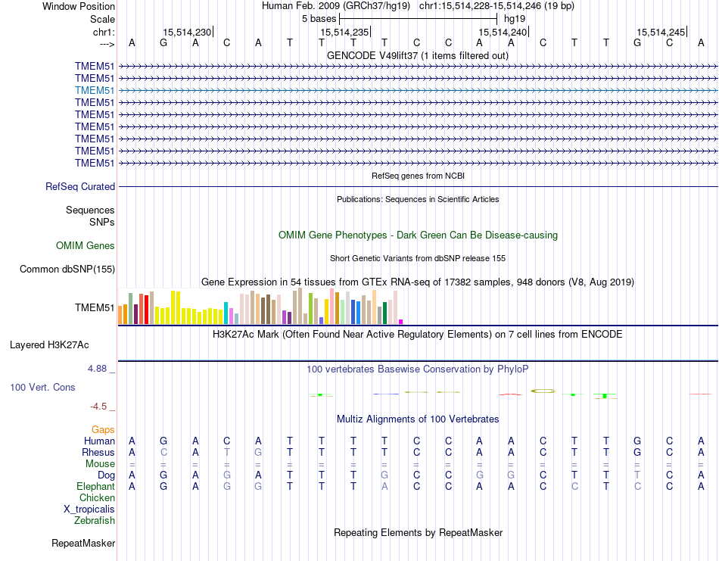Click the Chicken alignment row label

97,497
